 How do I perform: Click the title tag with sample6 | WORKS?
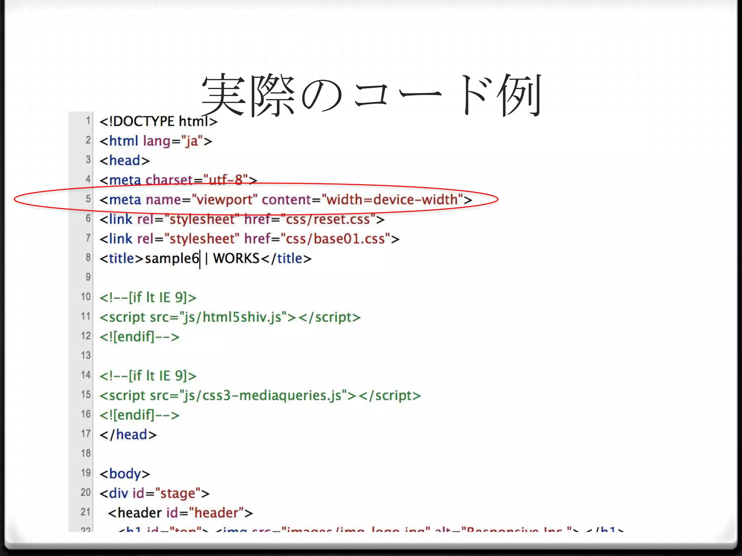pos(205,258)
